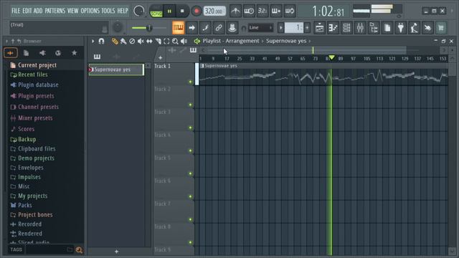The image size is (459, 258).
Task: Open playlist options menu arrow
Action: (x=93, y=42)
